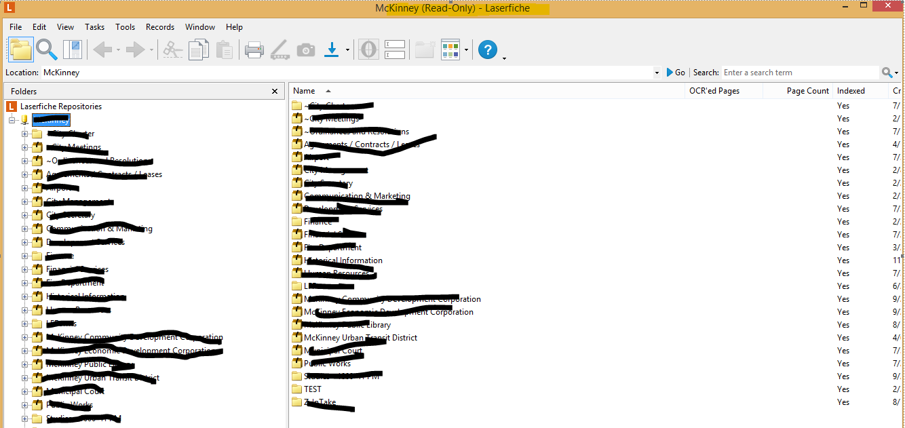Click the TEST folder icon in the file list
905x428 pixels.
(x=296, y=389)
